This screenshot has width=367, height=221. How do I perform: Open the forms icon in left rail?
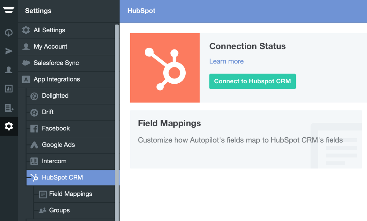pyautogui.click(x=9, y=107)
